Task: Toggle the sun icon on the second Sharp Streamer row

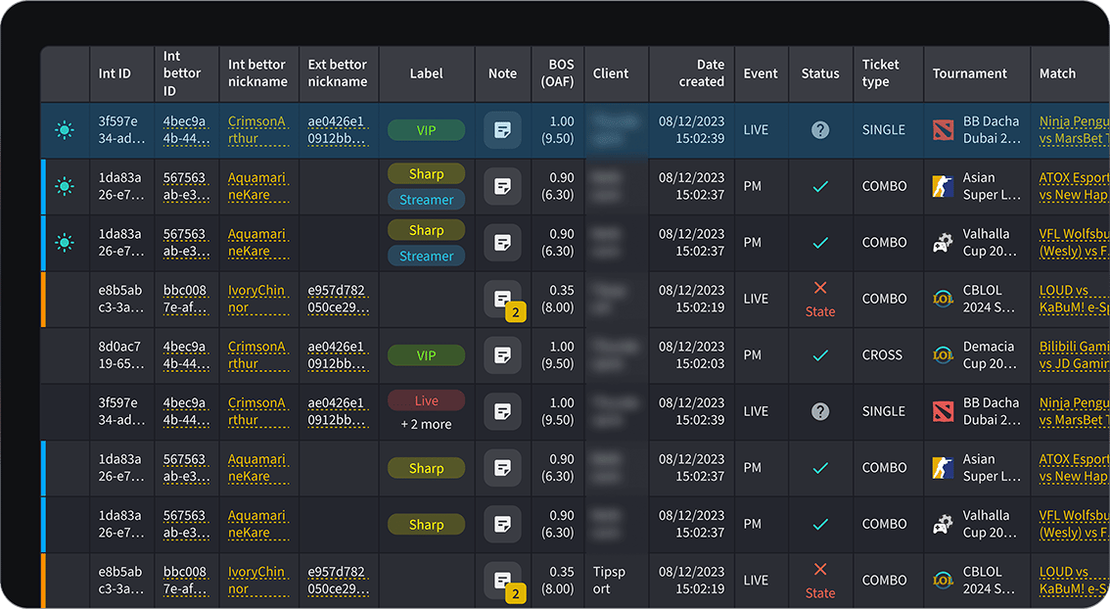Action: (65, 243)
